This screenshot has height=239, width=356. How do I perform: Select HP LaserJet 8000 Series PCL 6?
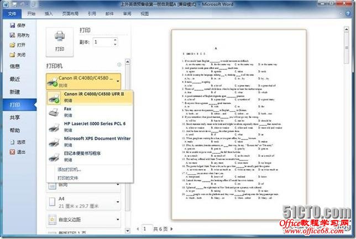point(90,127)
